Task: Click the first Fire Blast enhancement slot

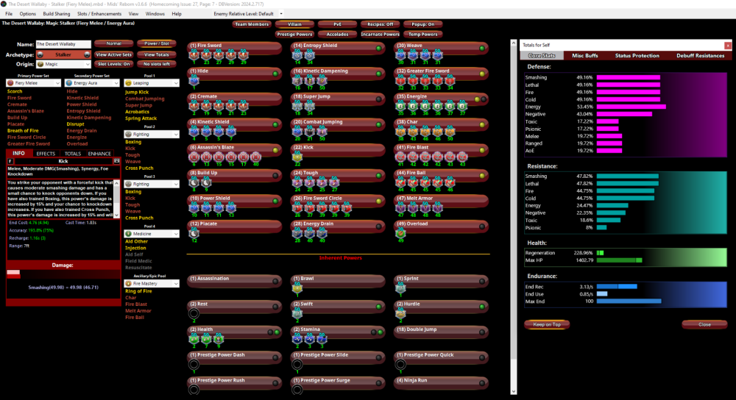Action: (400, 157)
